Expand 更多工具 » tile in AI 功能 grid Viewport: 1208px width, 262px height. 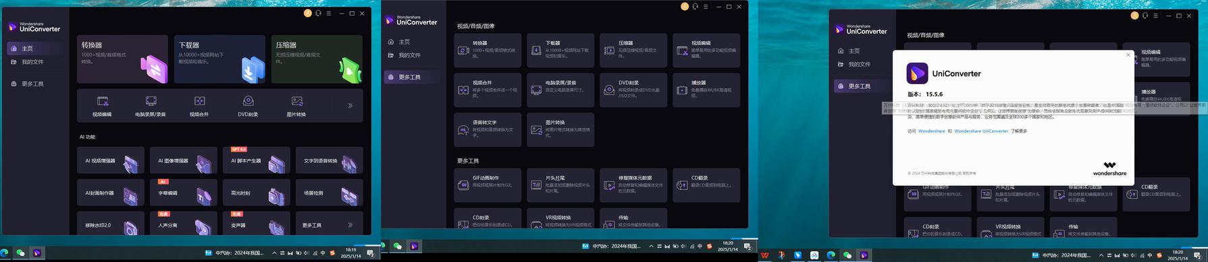(x=330, y=224)
